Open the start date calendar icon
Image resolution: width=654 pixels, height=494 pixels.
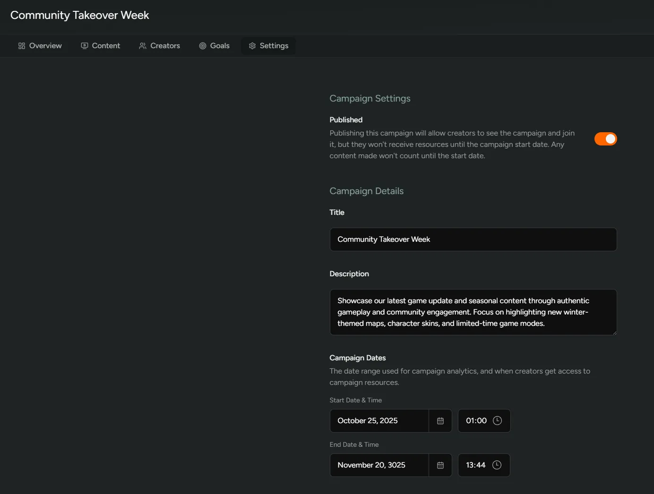pyautogui.click(x=440, y=420)
